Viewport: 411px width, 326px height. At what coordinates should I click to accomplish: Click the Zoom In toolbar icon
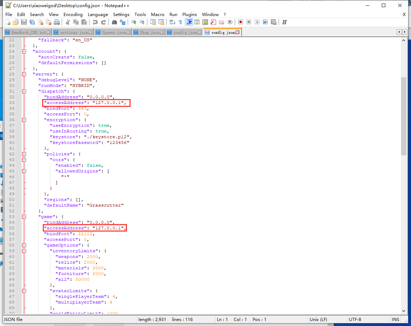point(134,22)
